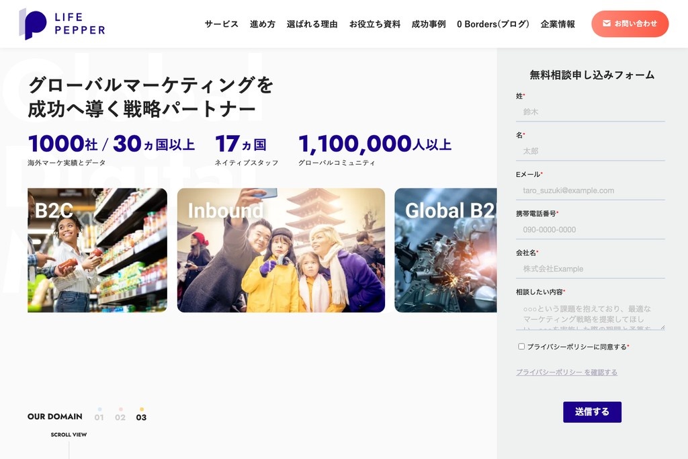Click the SCROLL VIEW indicator
Image resolution: width=688 pixels, height=459 pixels.
point(69,434)
